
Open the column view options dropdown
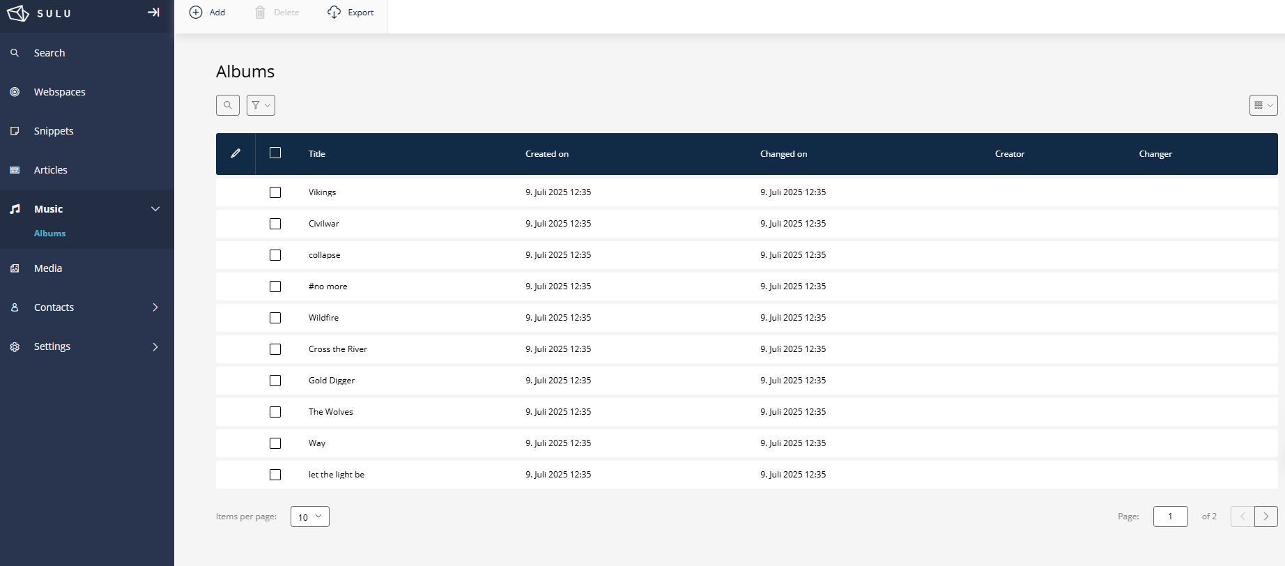point(1263,105)
